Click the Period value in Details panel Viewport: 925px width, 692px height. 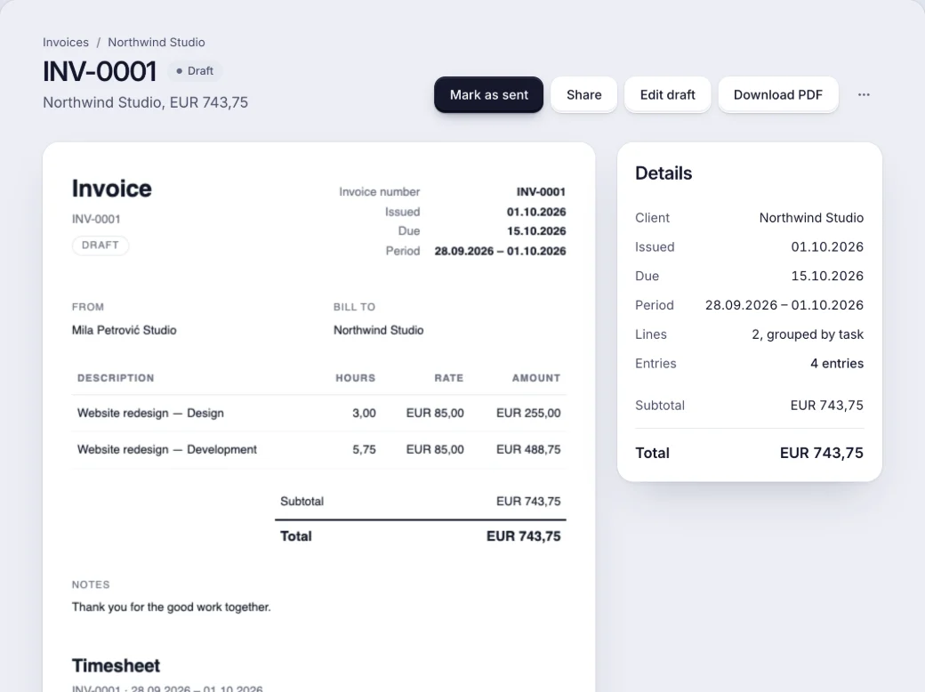click(x=784, y=305)
